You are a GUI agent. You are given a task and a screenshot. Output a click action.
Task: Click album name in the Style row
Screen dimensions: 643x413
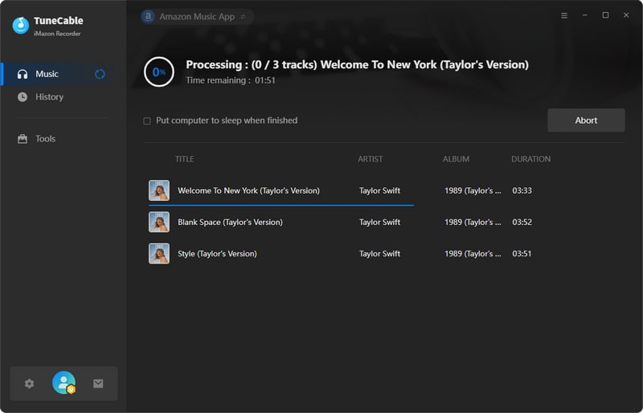click(x=473, y=254)
